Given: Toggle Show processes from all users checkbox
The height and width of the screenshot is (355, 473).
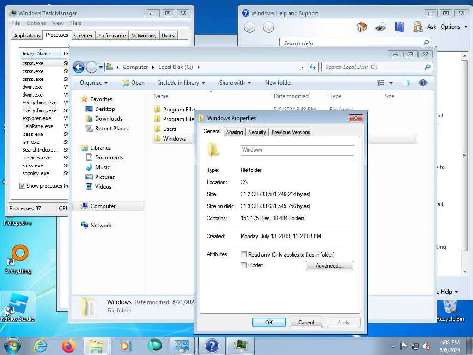Looking at the screenshot, I should (22, 186).
